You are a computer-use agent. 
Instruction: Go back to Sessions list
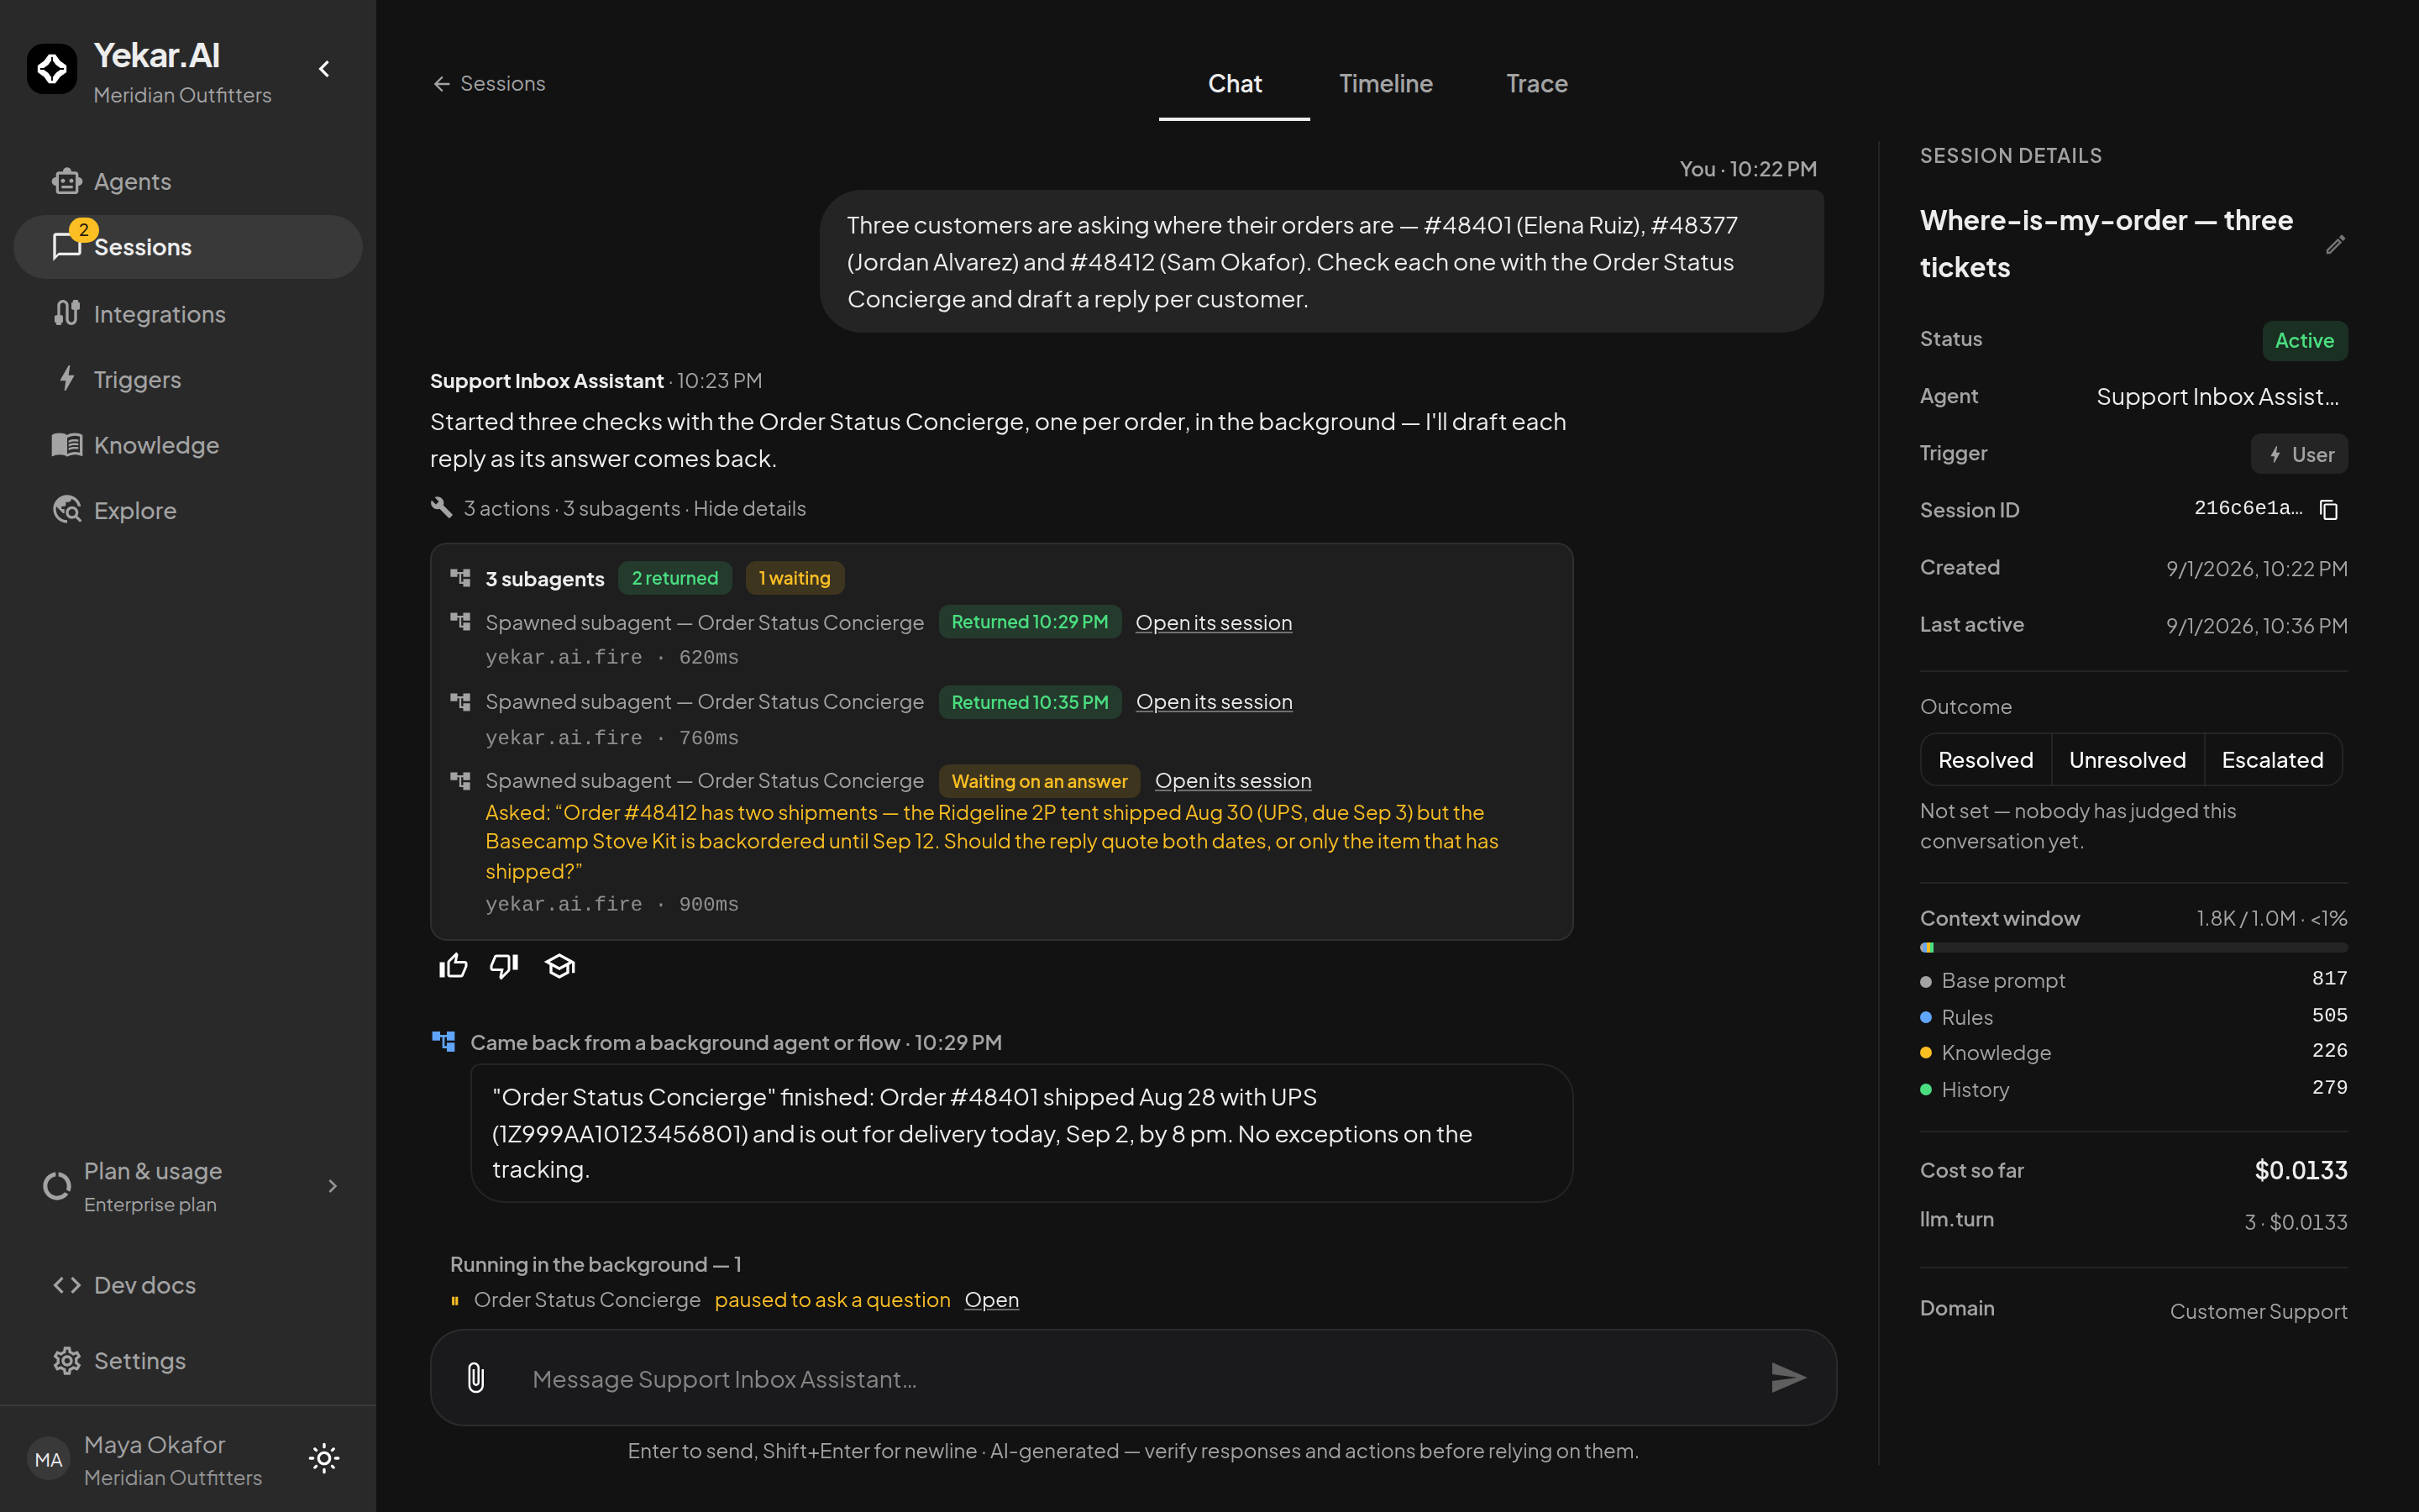click(x=489, y=84)
